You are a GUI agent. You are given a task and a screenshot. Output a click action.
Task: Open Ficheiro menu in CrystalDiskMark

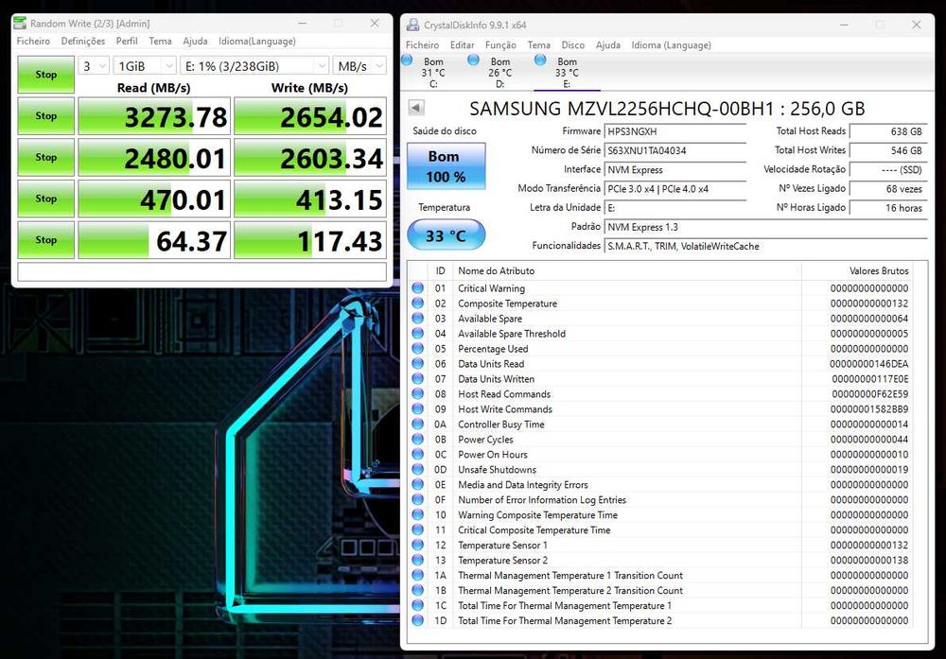(x=33, y=41)
